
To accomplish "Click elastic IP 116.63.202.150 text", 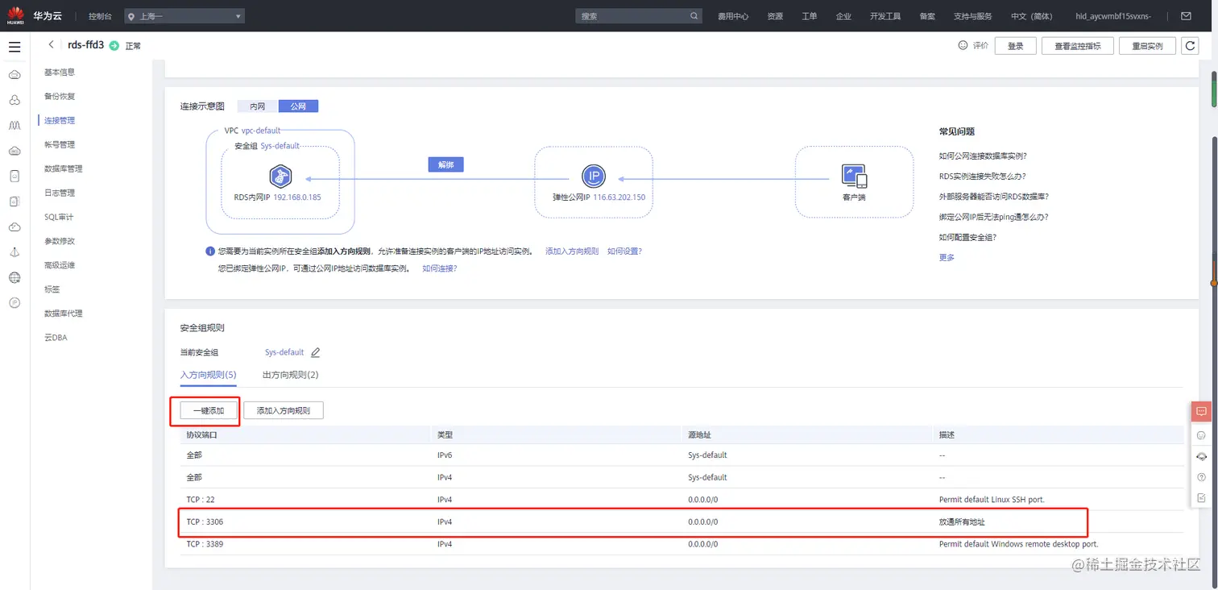I will pos(619,197).
